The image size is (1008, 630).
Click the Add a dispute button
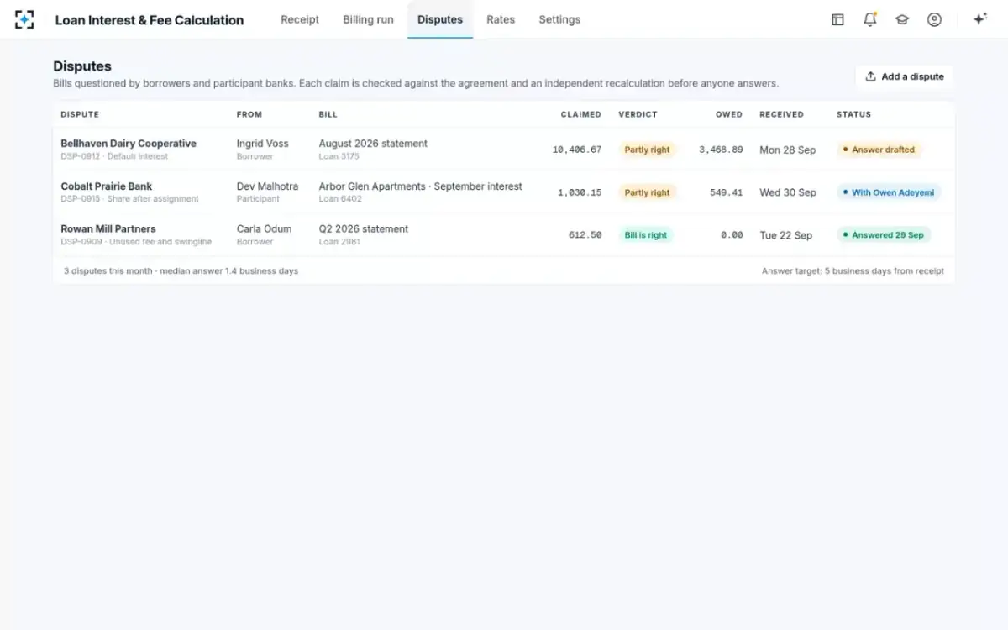coord(904,76)
